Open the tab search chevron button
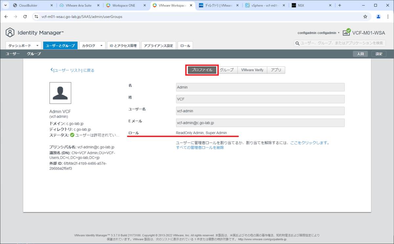This screenshot has height=244, width=394. pos(6,5)
